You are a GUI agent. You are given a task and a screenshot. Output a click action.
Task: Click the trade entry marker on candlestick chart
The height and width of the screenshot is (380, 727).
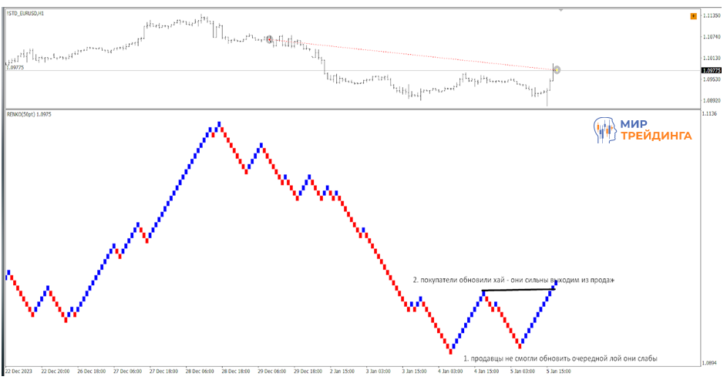270,39
